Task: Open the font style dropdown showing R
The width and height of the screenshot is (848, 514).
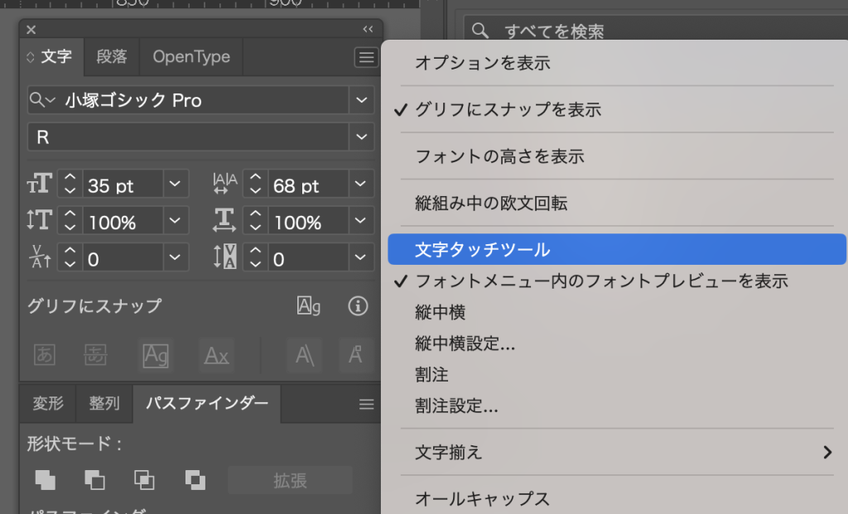Action: pyautogui.click(x=361, y=137)
